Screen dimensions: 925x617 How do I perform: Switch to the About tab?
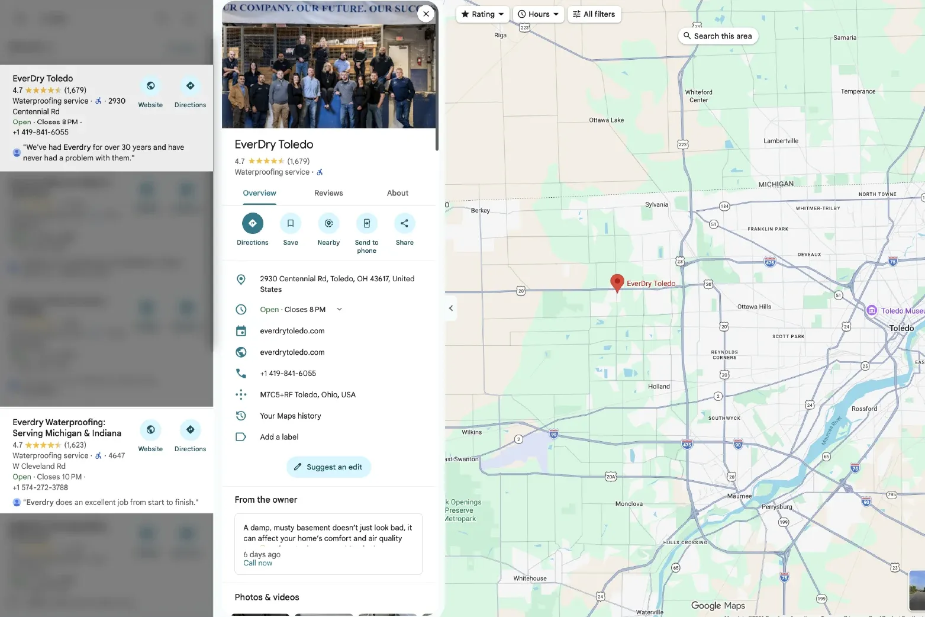(x=398, y=193)
